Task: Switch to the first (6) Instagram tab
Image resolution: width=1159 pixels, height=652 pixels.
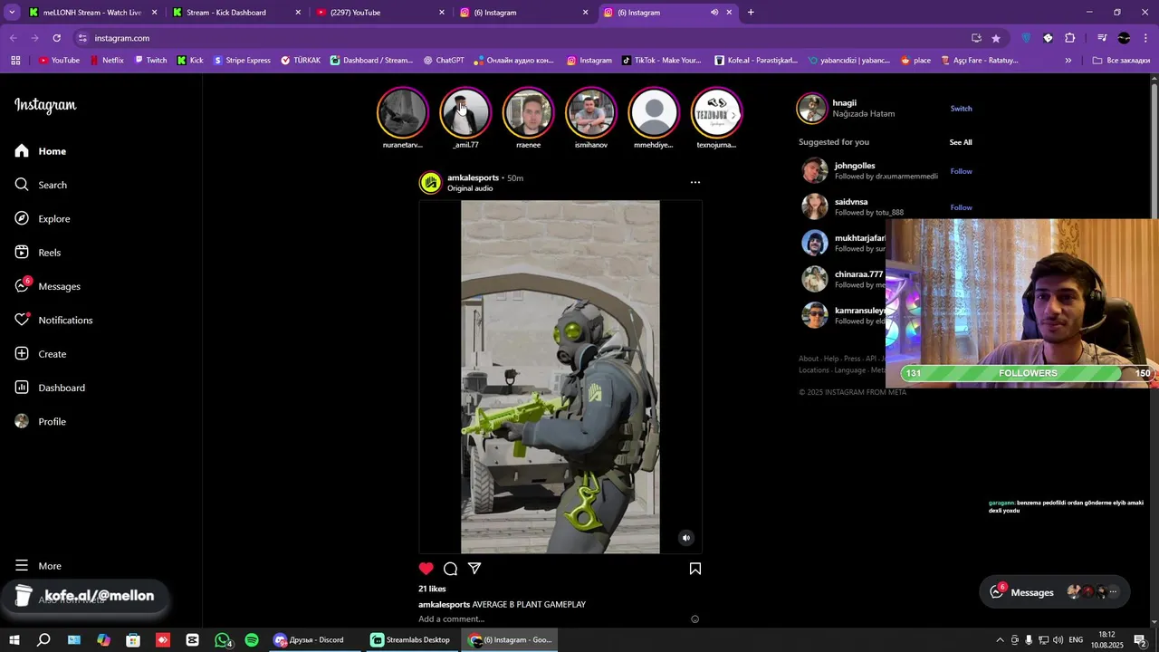Action: point(523,13)
